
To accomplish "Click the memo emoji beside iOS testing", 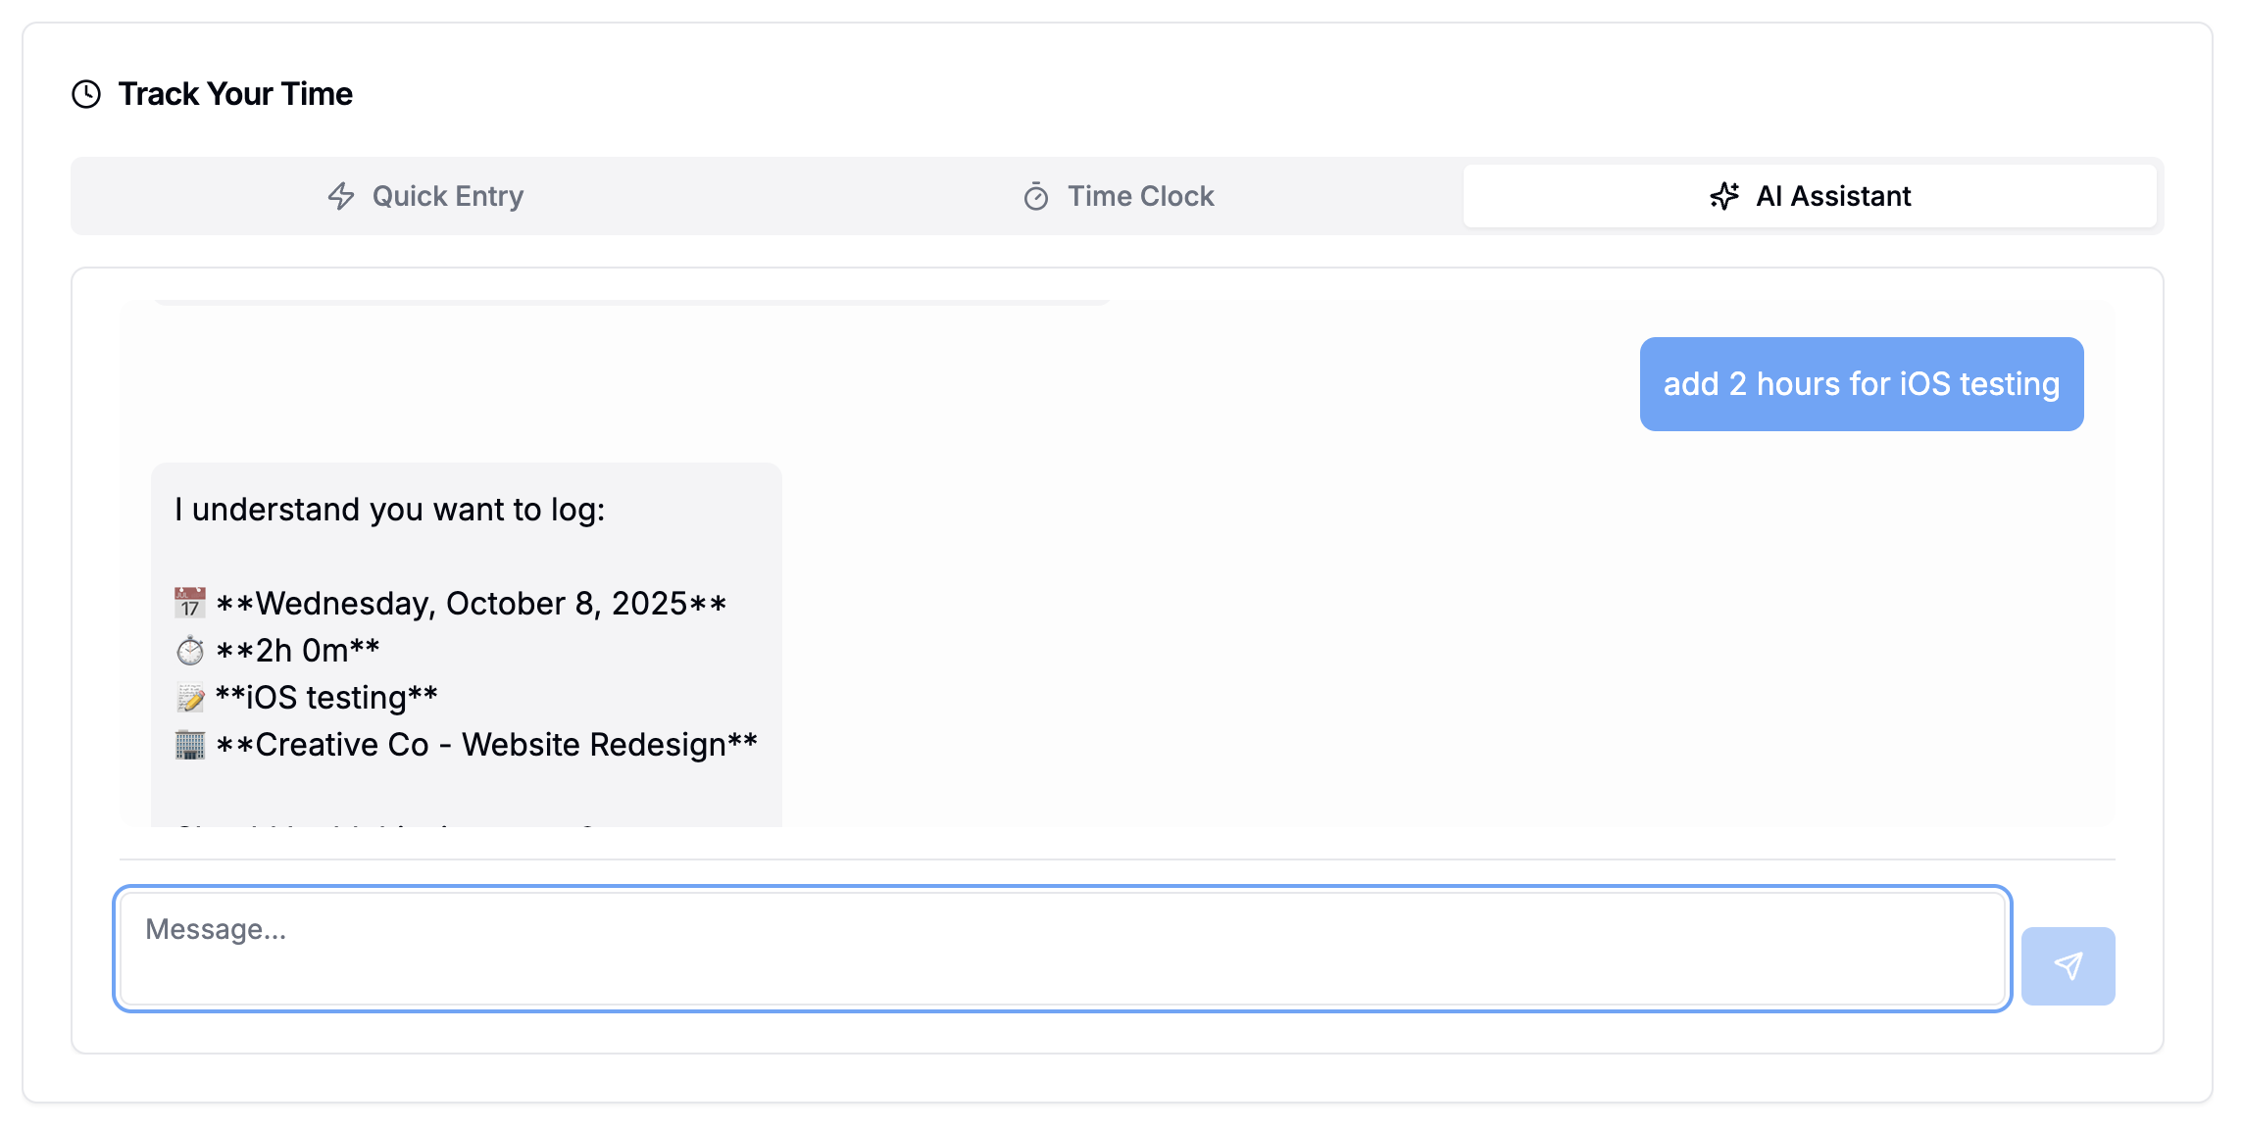I will pyautogui.click(x=188, y=696).
